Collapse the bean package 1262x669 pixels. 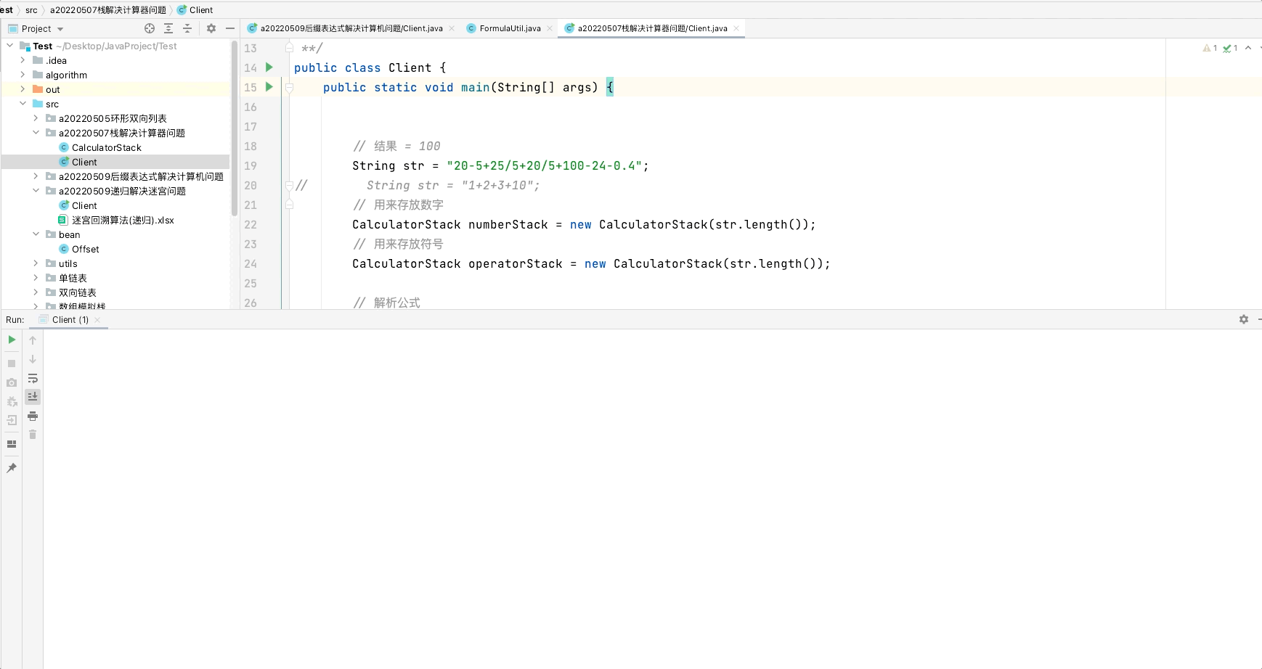tap(36, 234)
